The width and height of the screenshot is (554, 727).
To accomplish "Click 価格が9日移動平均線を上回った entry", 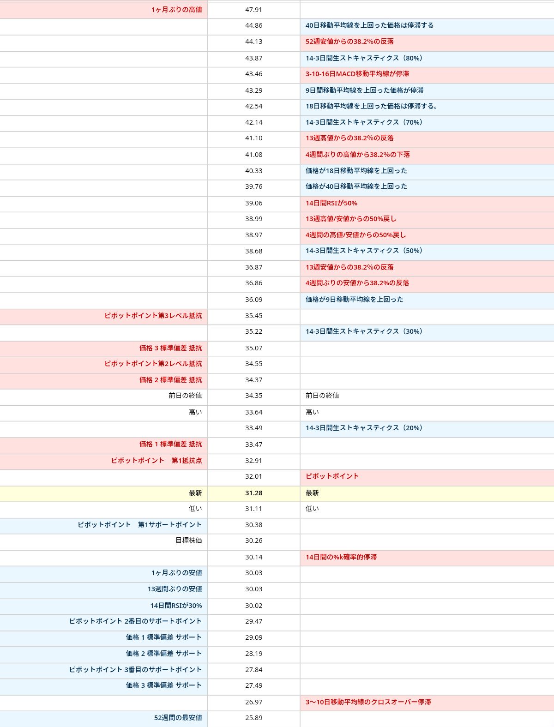I will pyautogui.click(x=354, y=300).
